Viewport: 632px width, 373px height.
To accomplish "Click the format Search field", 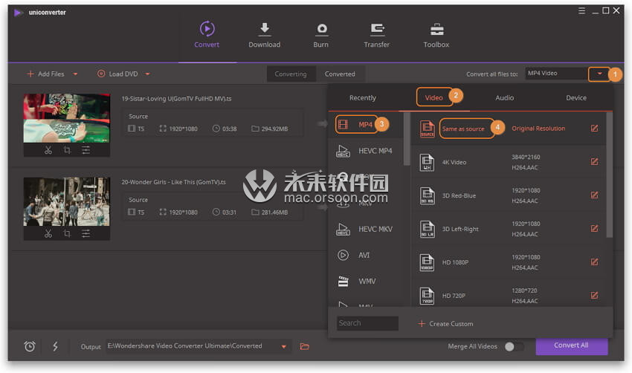I will click(x=367, y=323).
